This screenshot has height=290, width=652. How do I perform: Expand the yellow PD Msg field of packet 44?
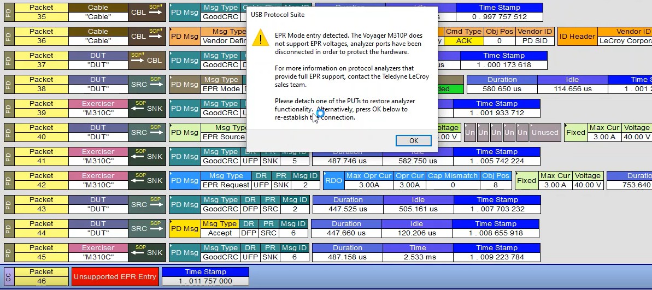coord(185,229)
